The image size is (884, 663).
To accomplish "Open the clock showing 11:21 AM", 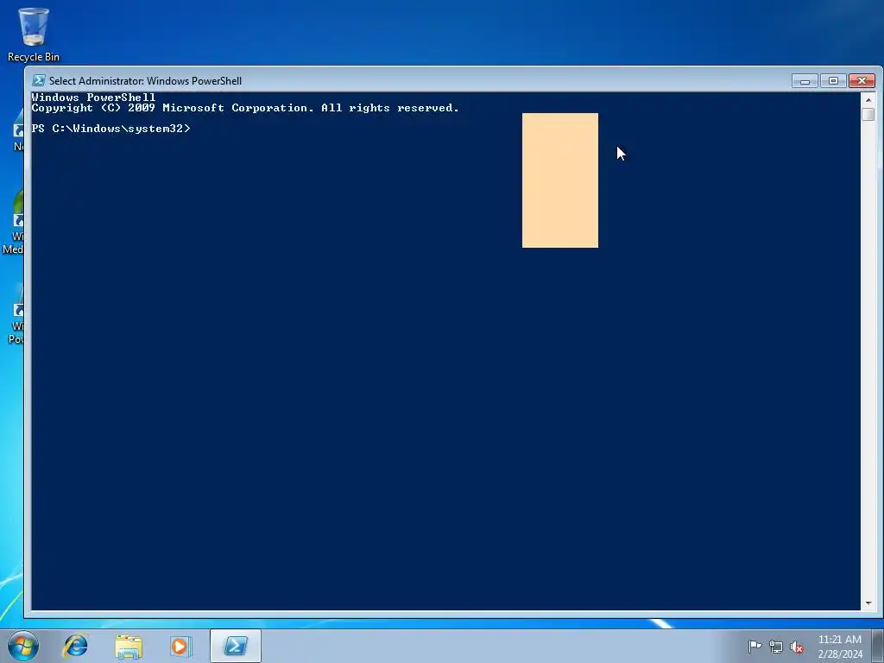I will (x=840, y=647).
